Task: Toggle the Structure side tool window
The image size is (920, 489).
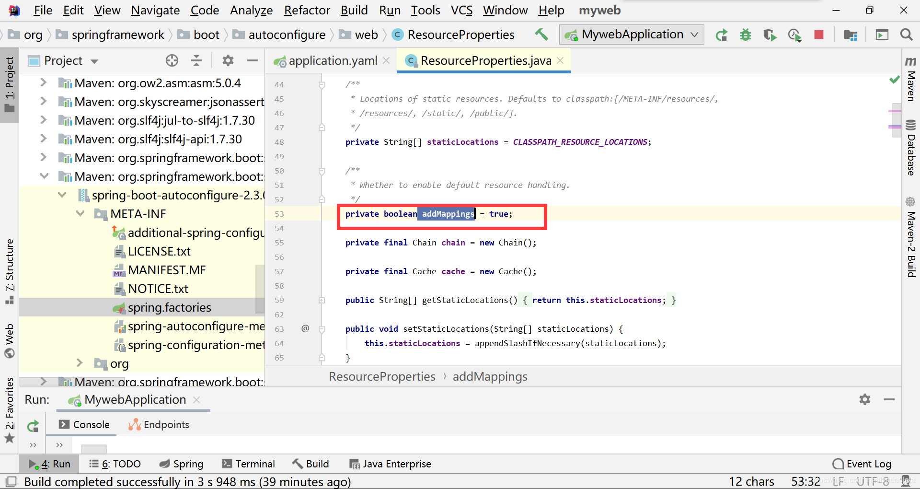Action: click(10, 271)
